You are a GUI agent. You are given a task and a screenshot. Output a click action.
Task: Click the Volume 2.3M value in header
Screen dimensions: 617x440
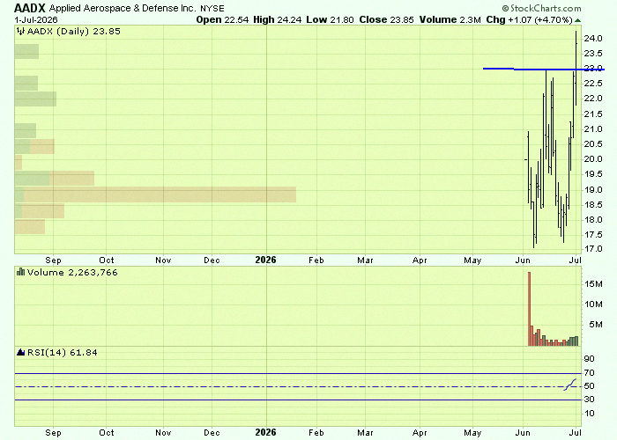click(450, 19)
